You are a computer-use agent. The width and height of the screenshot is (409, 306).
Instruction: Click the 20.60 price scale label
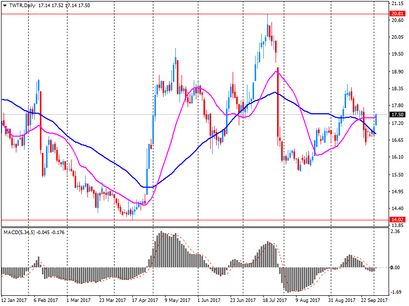[398, 20]
